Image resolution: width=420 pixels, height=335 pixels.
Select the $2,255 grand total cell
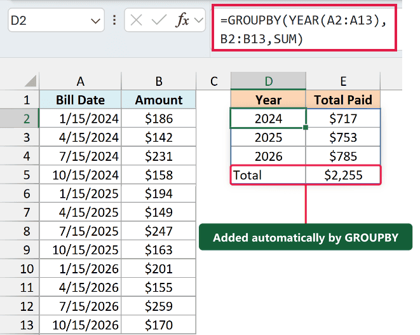(343, 175)
